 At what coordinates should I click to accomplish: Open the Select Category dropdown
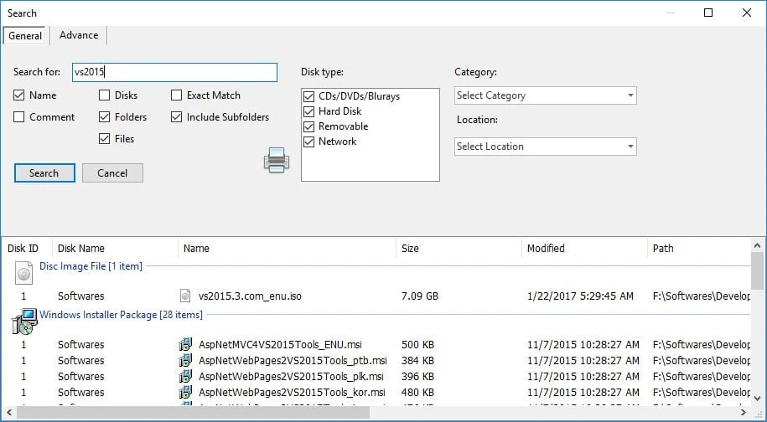(x=545, y=95)
